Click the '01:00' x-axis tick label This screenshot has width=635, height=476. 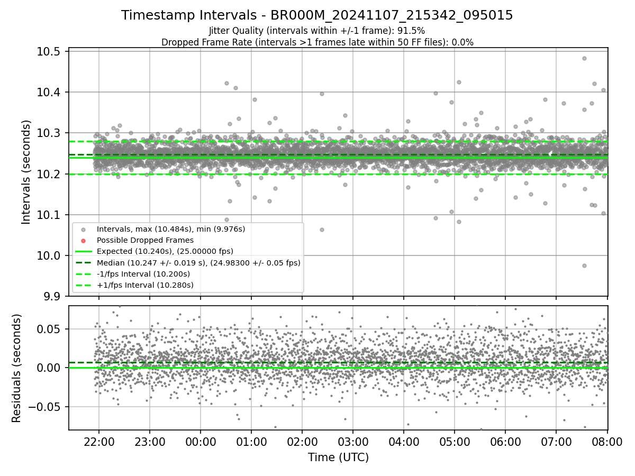point(251,442)
